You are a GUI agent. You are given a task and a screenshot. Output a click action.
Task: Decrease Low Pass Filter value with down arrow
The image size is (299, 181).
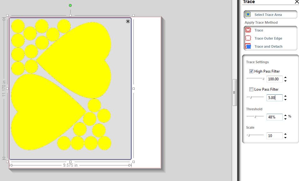(285, 100)
